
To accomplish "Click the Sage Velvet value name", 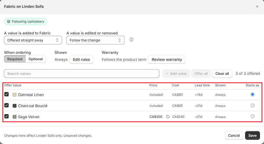I will pyautogui.click(x=29, y=117).
